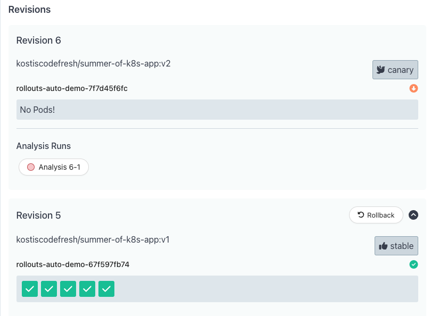Click the stable thumbs-up badge
The image size is (431, 316).
[396, 246]
